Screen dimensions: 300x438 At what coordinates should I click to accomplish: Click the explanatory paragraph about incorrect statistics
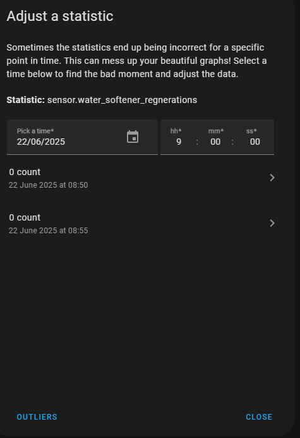[x=137, y=61]
